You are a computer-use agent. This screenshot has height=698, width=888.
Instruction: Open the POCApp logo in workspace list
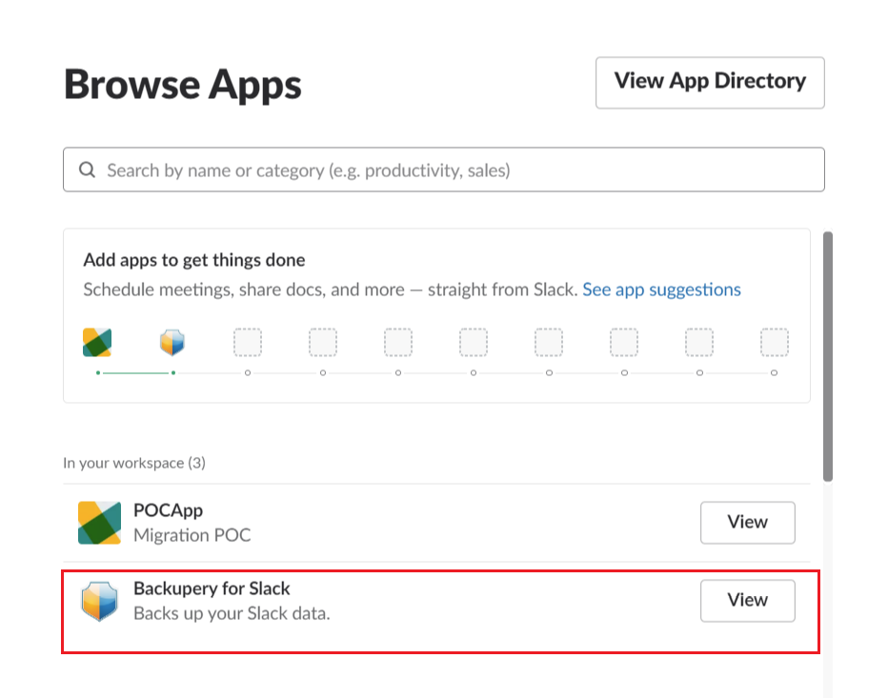pos(99,523)
